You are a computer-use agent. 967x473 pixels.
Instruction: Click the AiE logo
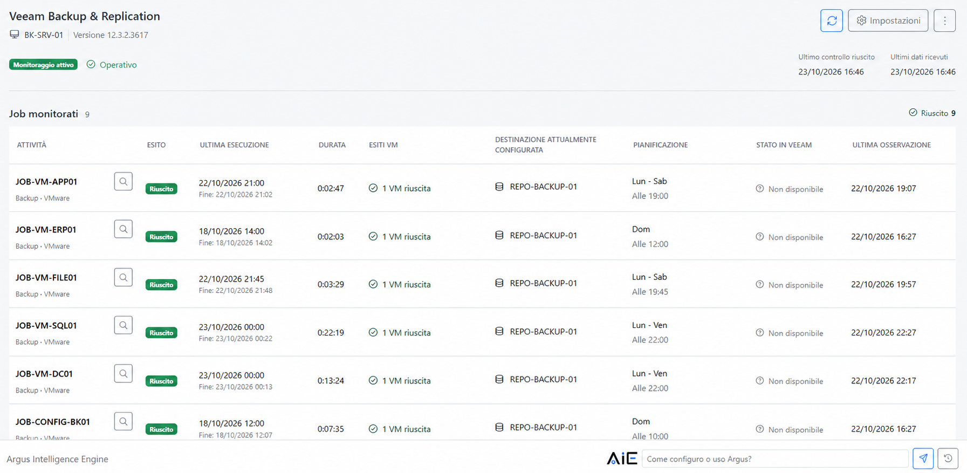tap(622, 458)
